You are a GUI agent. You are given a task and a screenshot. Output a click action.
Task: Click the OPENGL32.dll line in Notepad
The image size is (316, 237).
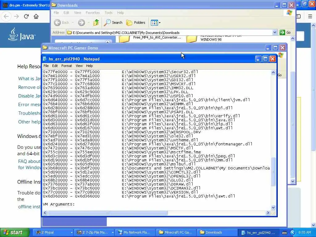[x=122, y=176]
